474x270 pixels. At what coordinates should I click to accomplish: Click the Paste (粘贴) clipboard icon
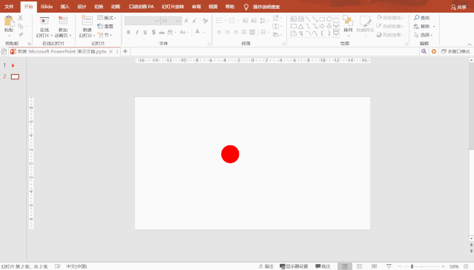(x=9, y=22)
